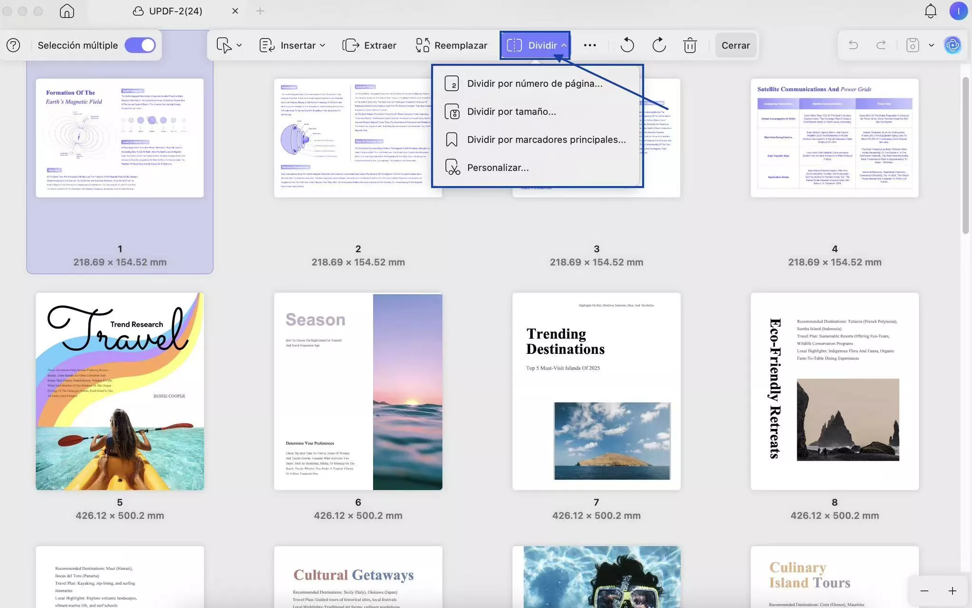Choose Dividir por número de página

click(534, 84)
